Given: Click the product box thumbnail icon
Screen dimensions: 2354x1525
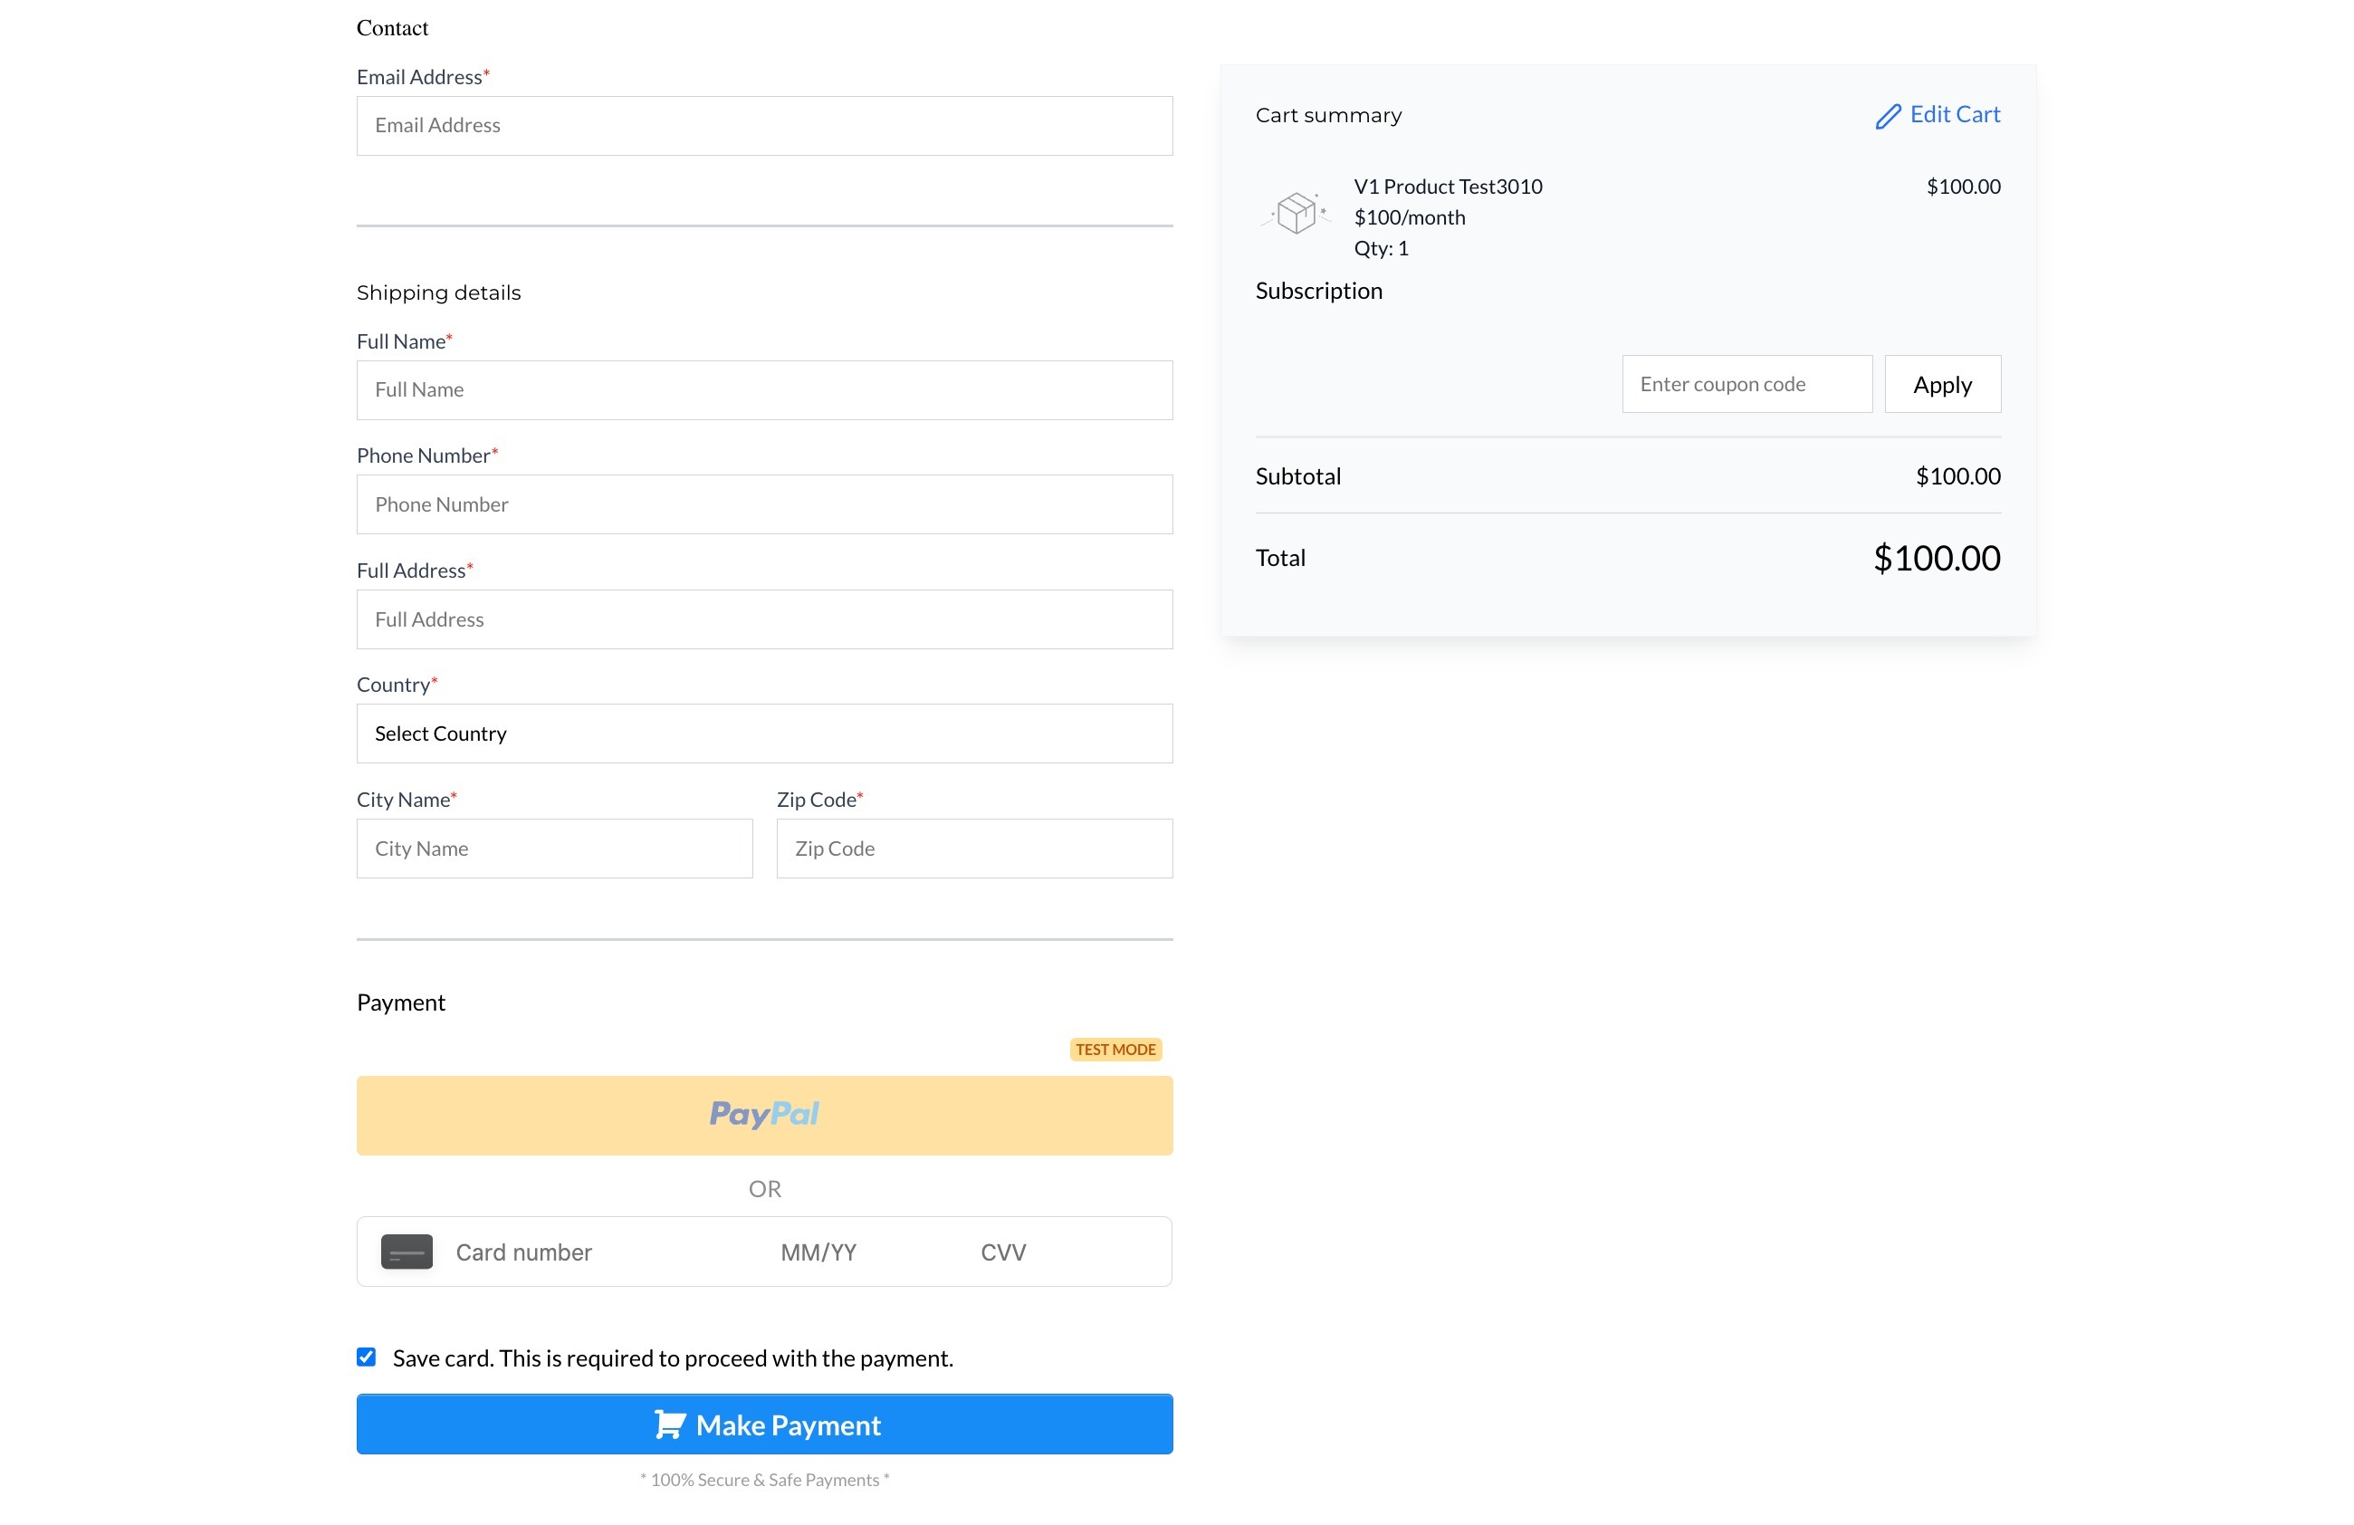Looking at the screenshot, I should 1296,212.
